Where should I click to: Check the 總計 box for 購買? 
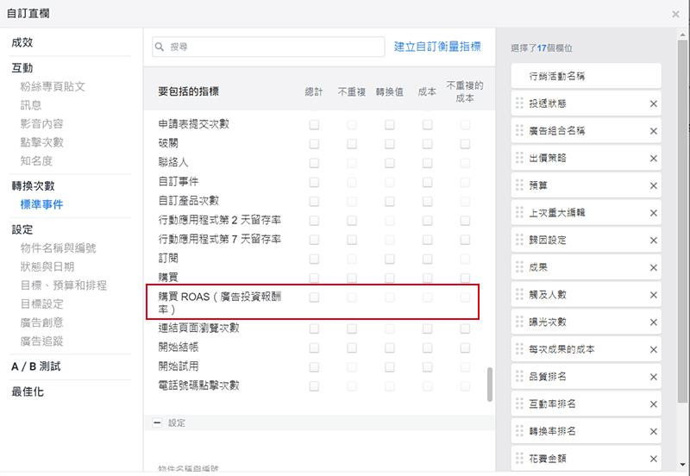tap(314, 277)
